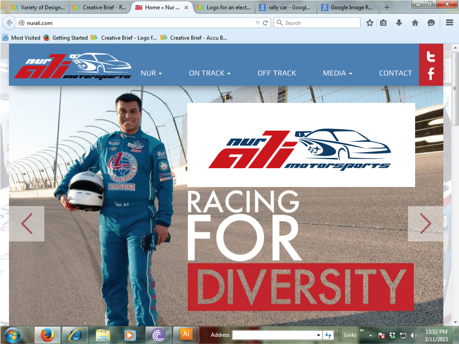The height and width of the screenshot is (344, 459).
Task: Click the Firefox back arrow button
Action: click(9, 23)
